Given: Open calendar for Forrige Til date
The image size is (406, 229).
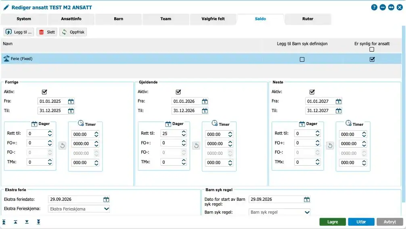Looking at the screenshot, I should click(71, 111).
